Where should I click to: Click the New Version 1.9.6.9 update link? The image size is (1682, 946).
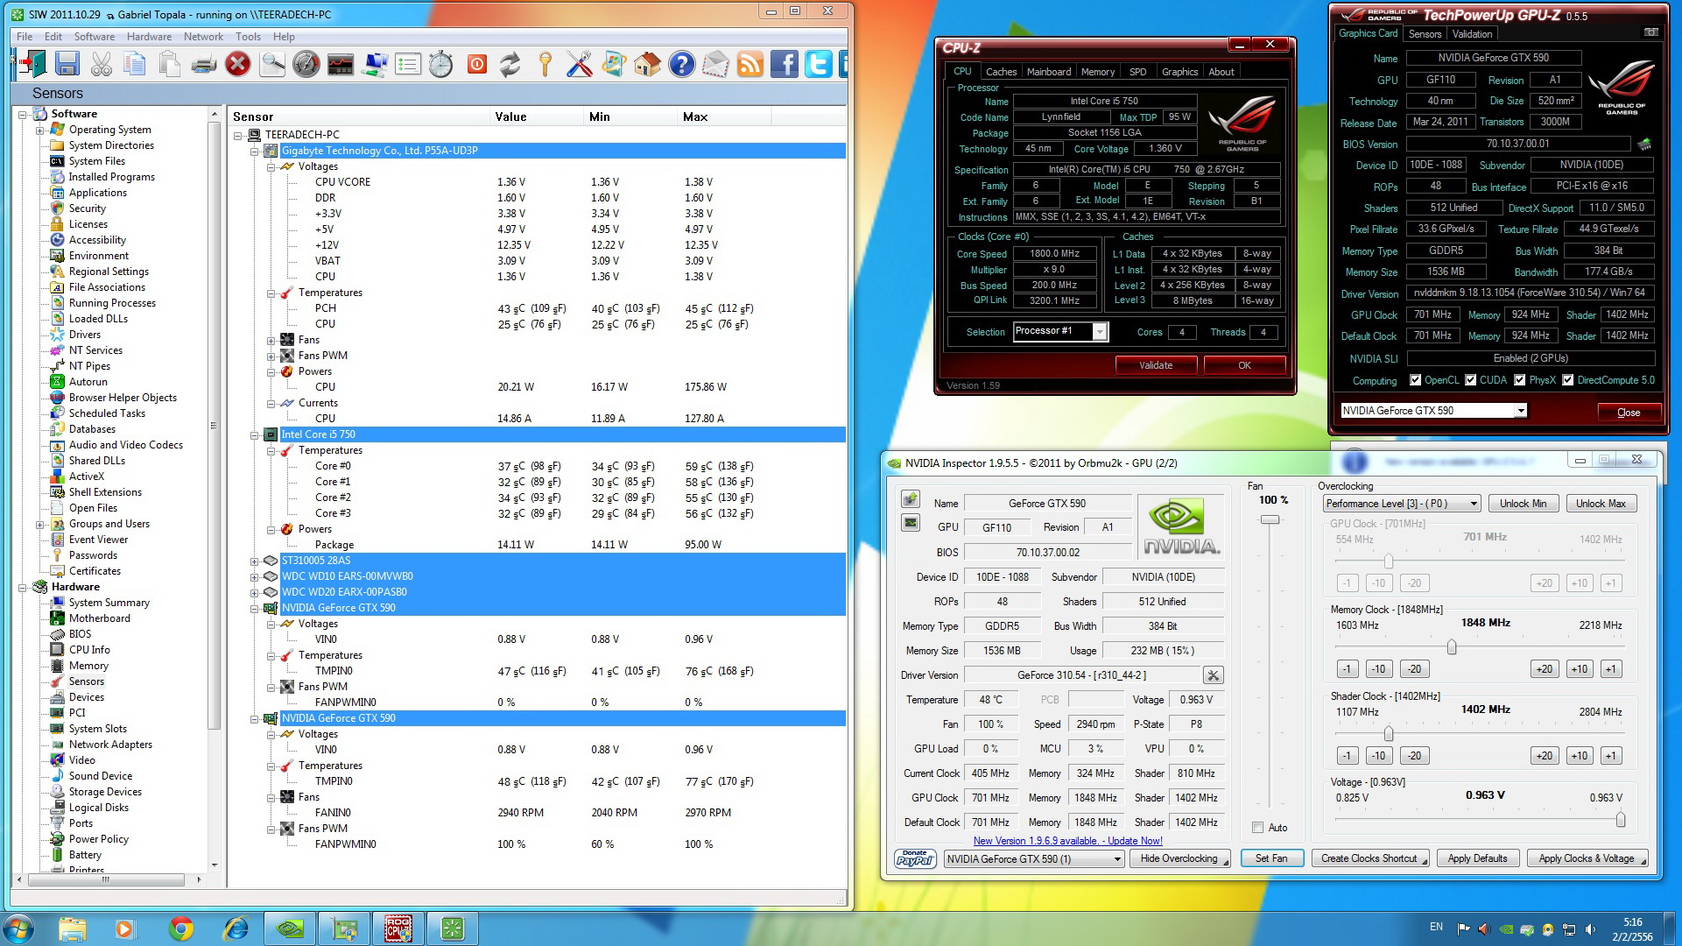point(1067,841)
